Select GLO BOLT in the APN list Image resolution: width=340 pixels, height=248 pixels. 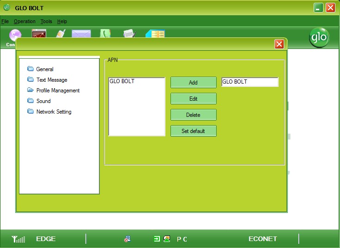coord(122,82)
